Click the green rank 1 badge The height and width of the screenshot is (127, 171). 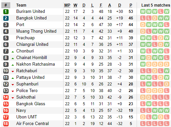pos(6,12)
